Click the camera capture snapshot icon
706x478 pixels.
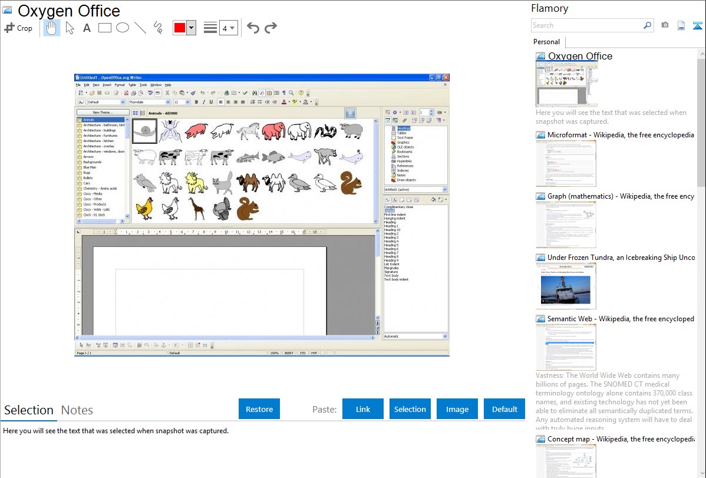pos(665,25)
